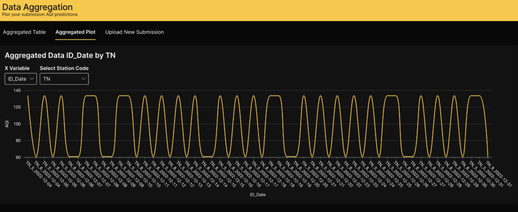Click the vertical 'AQI' axis title

[x=7, y=124]
